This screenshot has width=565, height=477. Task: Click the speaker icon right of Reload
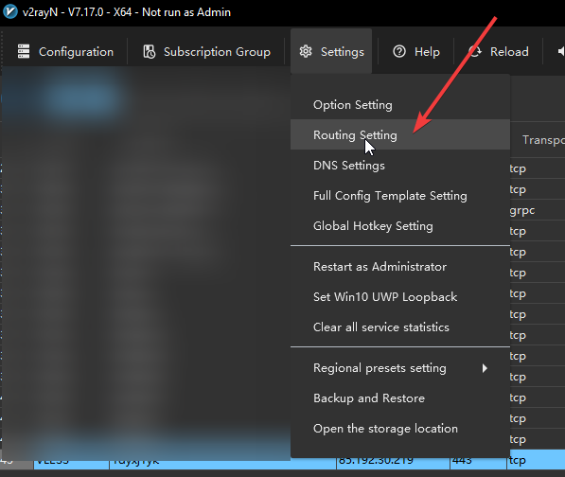tap(560, 51)
